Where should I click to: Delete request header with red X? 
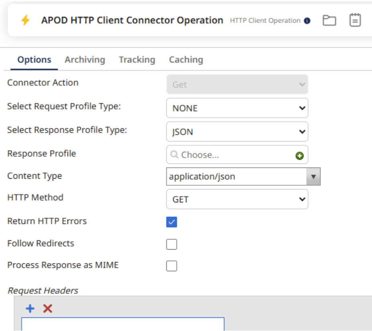48,309
